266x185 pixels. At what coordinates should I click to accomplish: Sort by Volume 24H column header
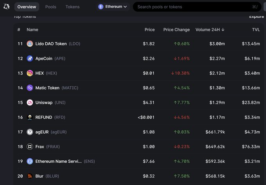click(x=210, y=29)
